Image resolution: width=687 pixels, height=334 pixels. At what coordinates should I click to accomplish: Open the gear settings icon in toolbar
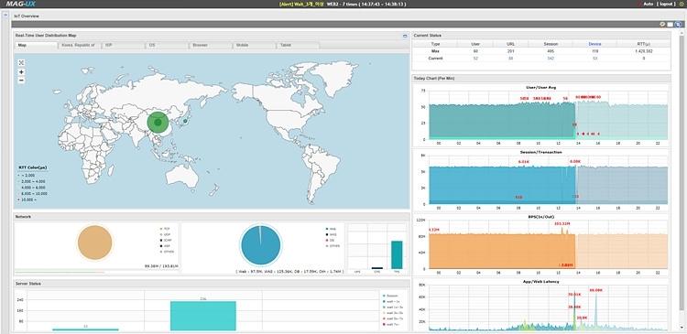tap(662, 25)
